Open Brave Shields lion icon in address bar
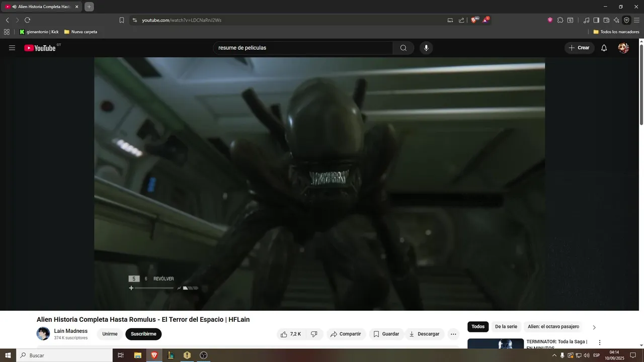 click(x=474, y=20)
